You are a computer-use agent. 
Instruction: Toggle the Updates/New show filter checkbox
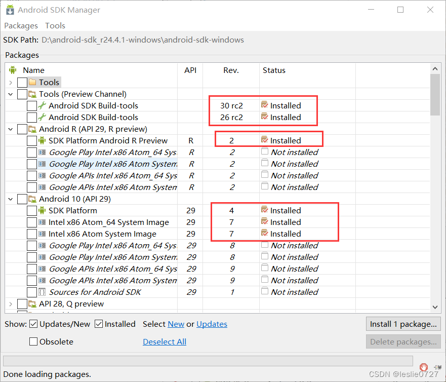33,324
